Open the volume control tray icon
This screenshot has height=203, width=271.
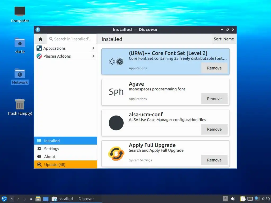click(x=233, y=199)
